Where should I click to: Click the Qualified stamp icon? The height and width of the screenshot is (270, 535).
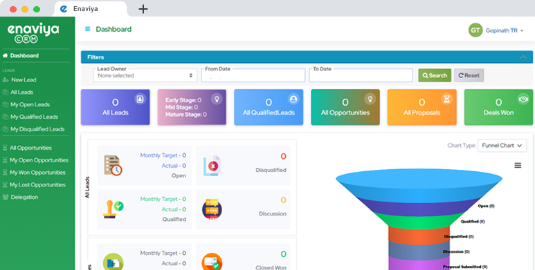click(113, 209)
